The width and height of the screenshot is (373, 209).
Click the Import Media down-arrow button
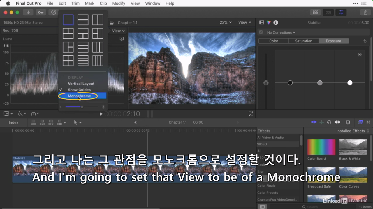pyautogui.click(x=28, y=12)
